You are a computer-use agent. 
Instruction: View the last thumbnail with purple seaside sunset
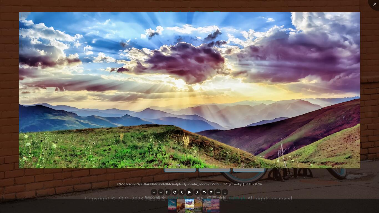(215, 206)
